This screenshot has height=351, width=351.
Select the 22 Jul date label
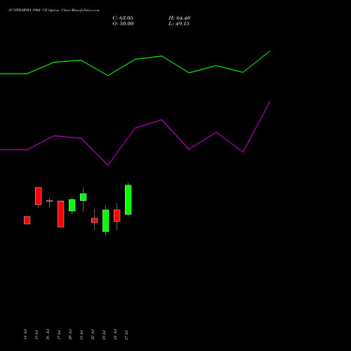coord(93,334)
